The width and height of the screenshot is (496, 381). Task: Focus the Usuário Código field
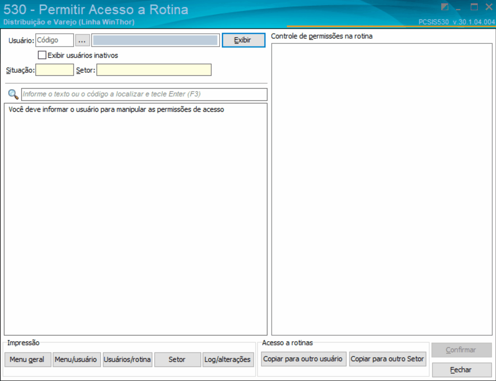(x=54, y=40)
